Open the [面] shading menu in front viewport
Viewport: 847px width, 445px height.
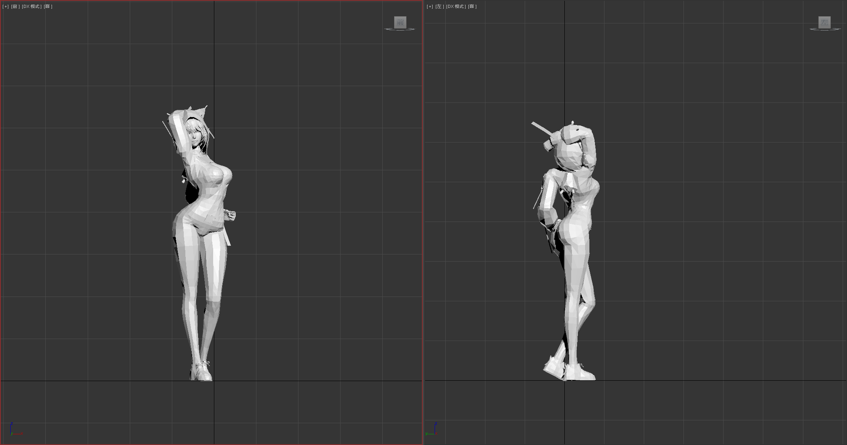coord(48,6)
